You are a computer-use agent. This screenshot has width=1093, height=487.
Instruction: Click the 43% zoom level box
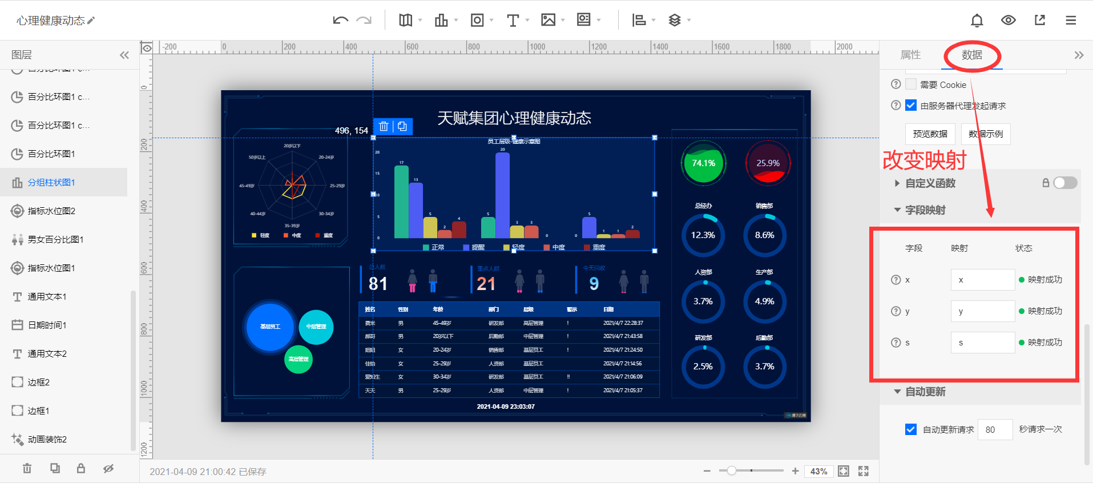(x=818, y=471)
